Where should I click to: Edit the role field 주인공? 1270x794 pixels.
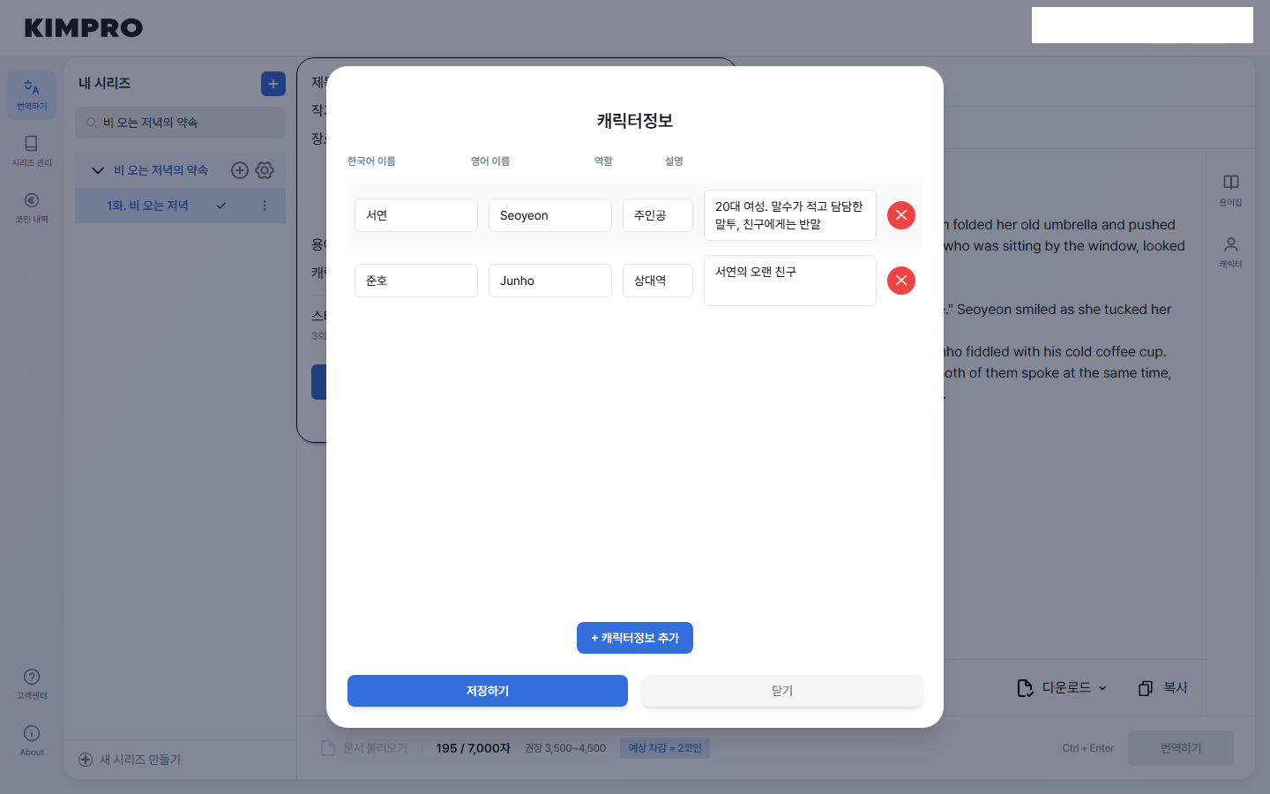click(658, 215)
